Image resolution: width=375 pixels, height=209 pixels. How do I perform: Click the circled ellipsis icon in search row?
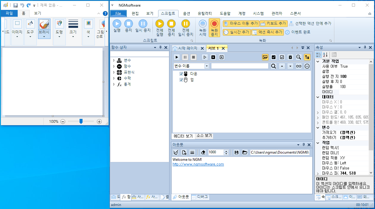coord(307,66)
